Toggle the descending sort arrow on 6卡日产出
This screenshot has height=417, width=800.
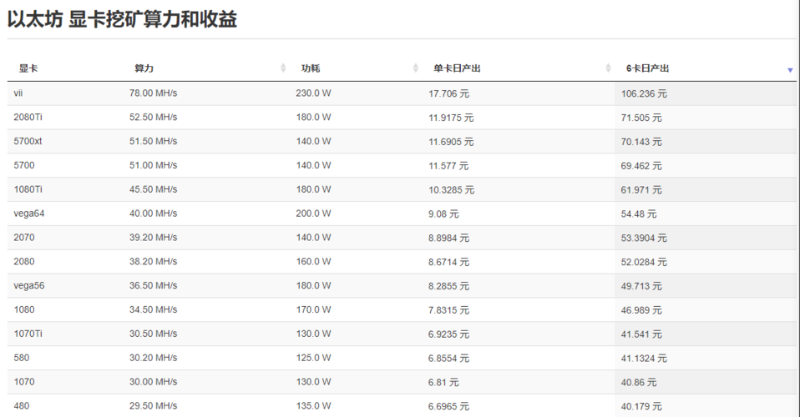(x=790, y=70)
